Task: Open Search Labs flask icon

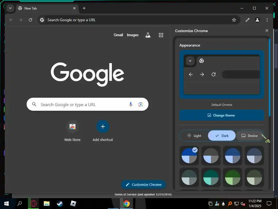Action: click(148, 35)
